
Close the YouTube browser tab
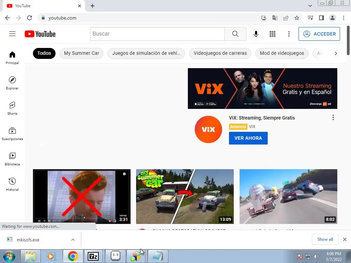80,6
